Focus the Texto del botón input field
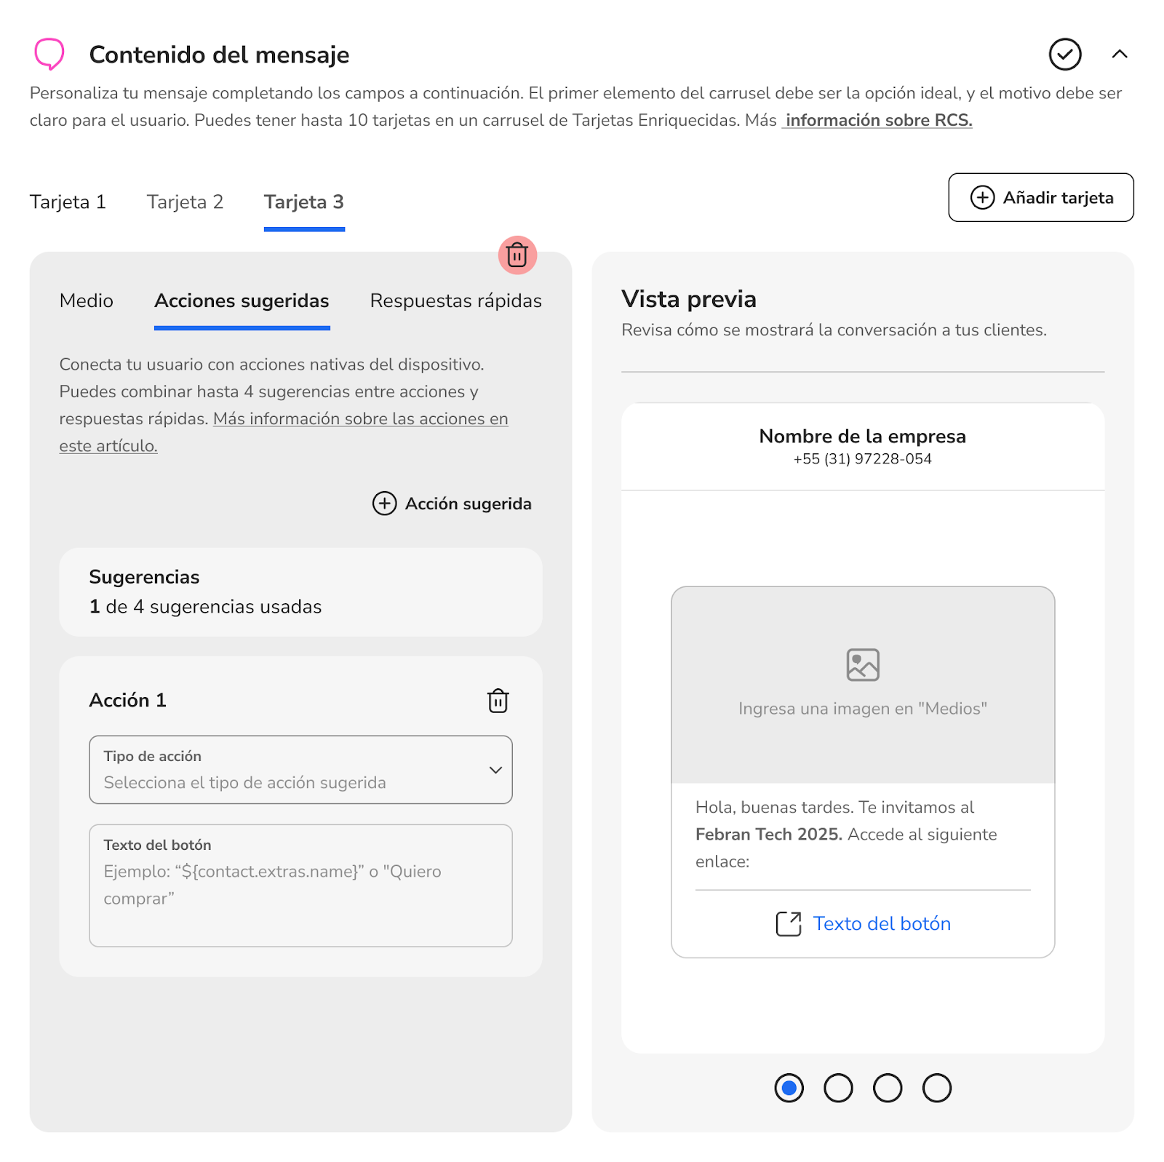Viewport: 1164px width, 1162px height. 300,886
